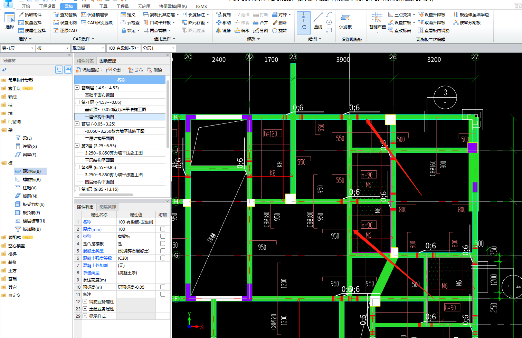Toggle the 混凝土类型 附加 checkbox
This screenshot has width=522, height=338.
tap(163, 251)
